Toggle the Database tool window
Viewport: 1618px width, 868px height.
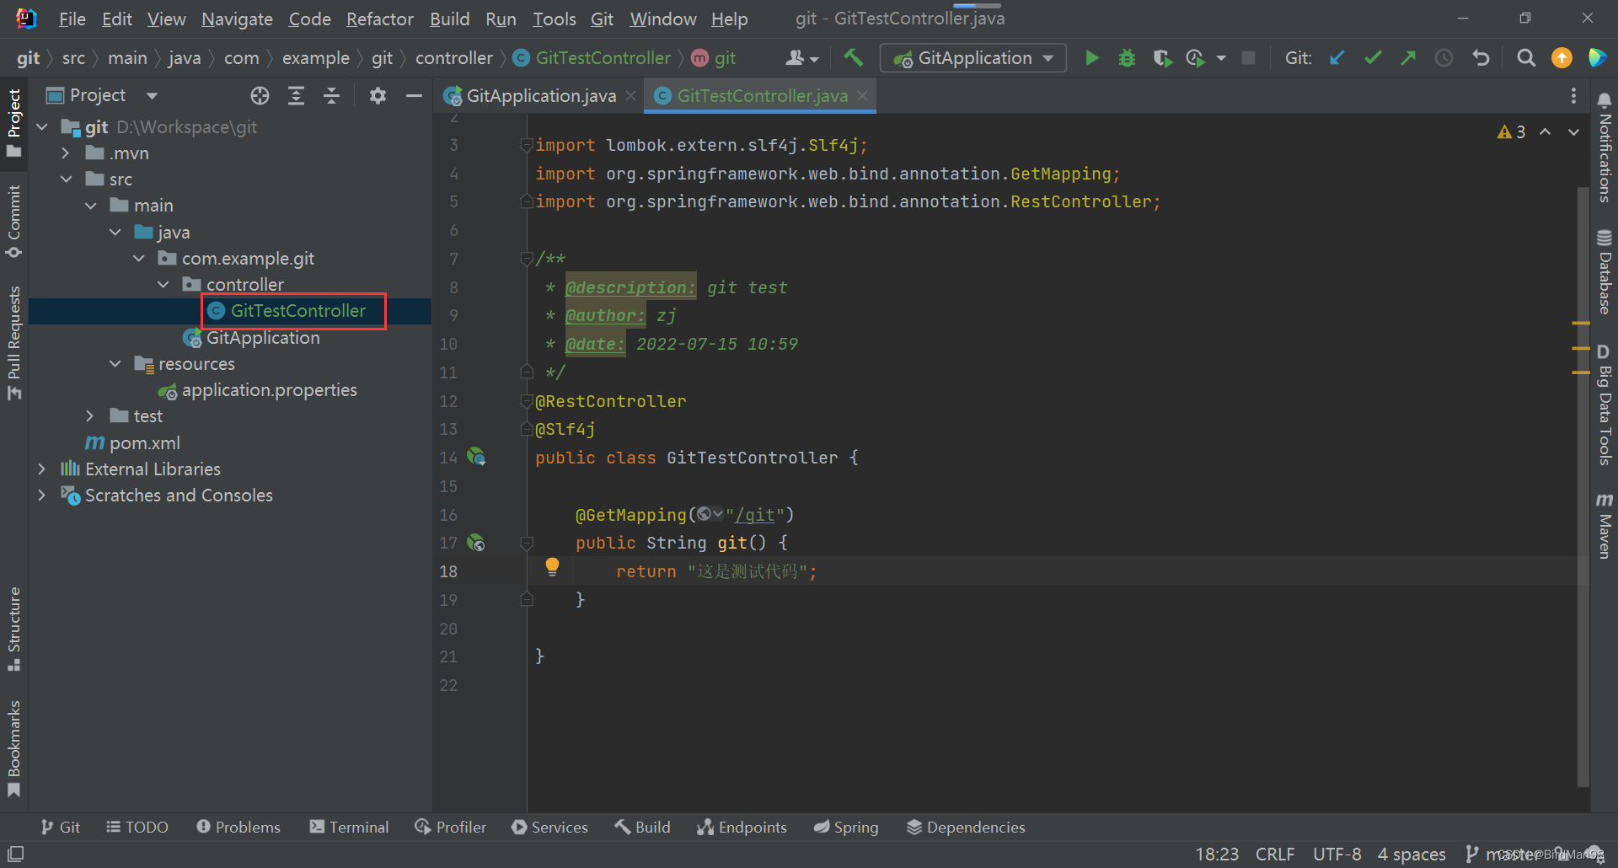tap(1605, 271)
